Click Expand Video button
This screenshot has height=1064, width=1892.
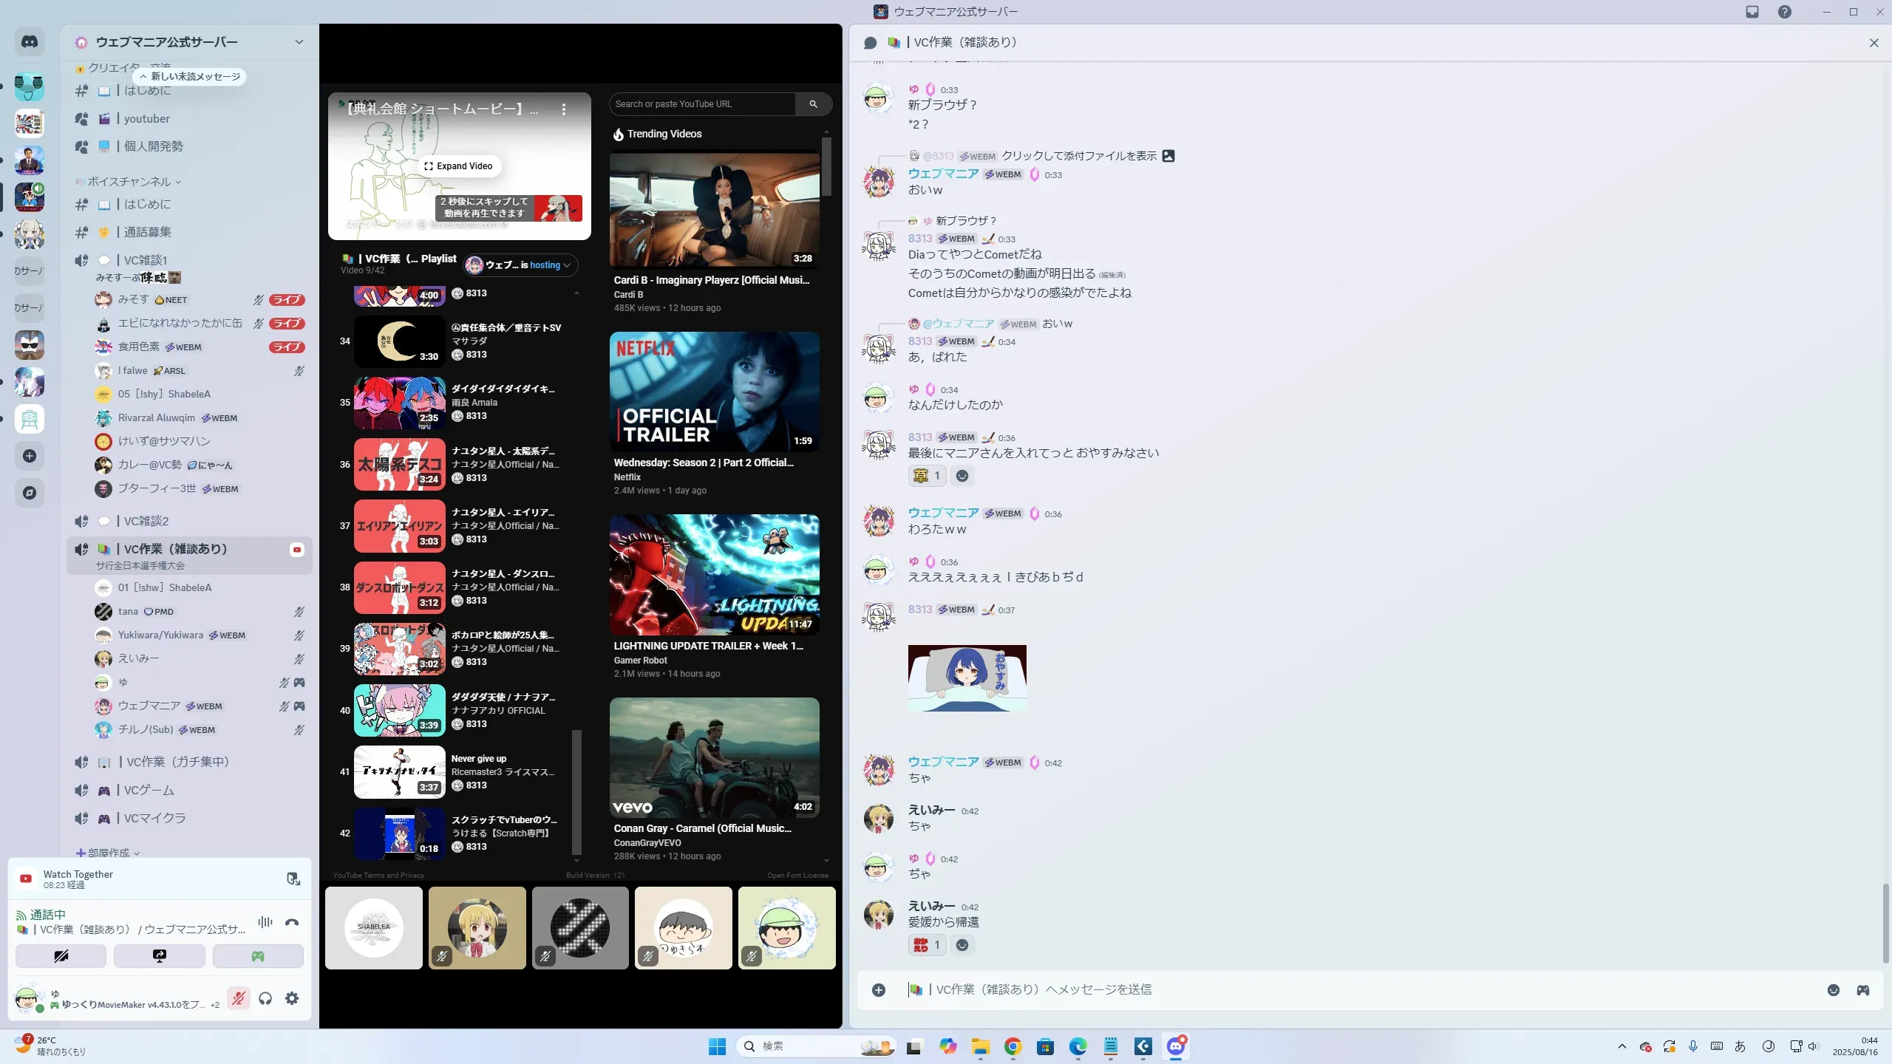(x=458, y=166)
